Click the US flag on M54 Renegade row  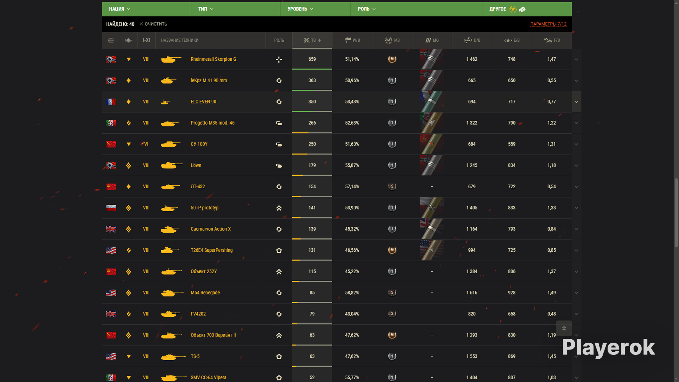pyautogui.click(x=111, y=293)
